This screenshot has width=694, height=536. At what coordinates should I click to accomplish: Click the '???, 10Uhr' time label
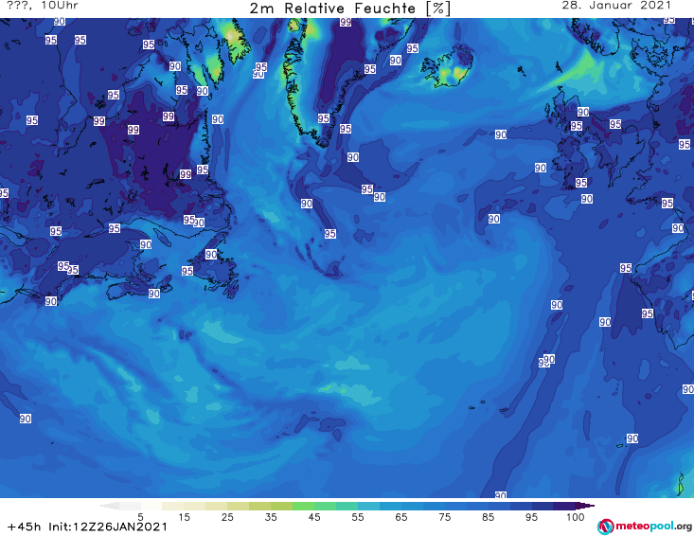[x=43, y=6]
